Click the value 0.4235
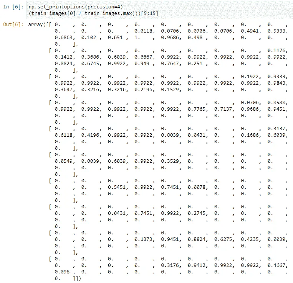This screenshot has height=283, width=293. (x=250, y=239)
